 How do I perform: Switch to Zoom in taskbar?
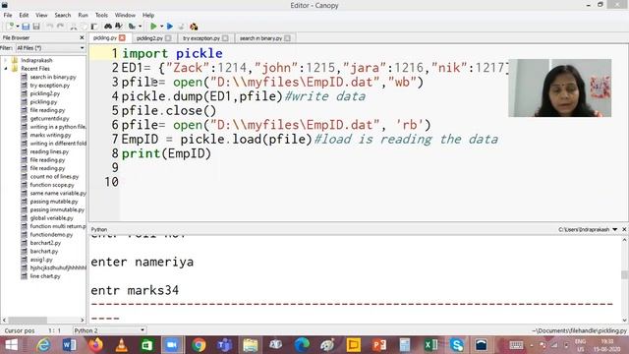coord(172,345)
